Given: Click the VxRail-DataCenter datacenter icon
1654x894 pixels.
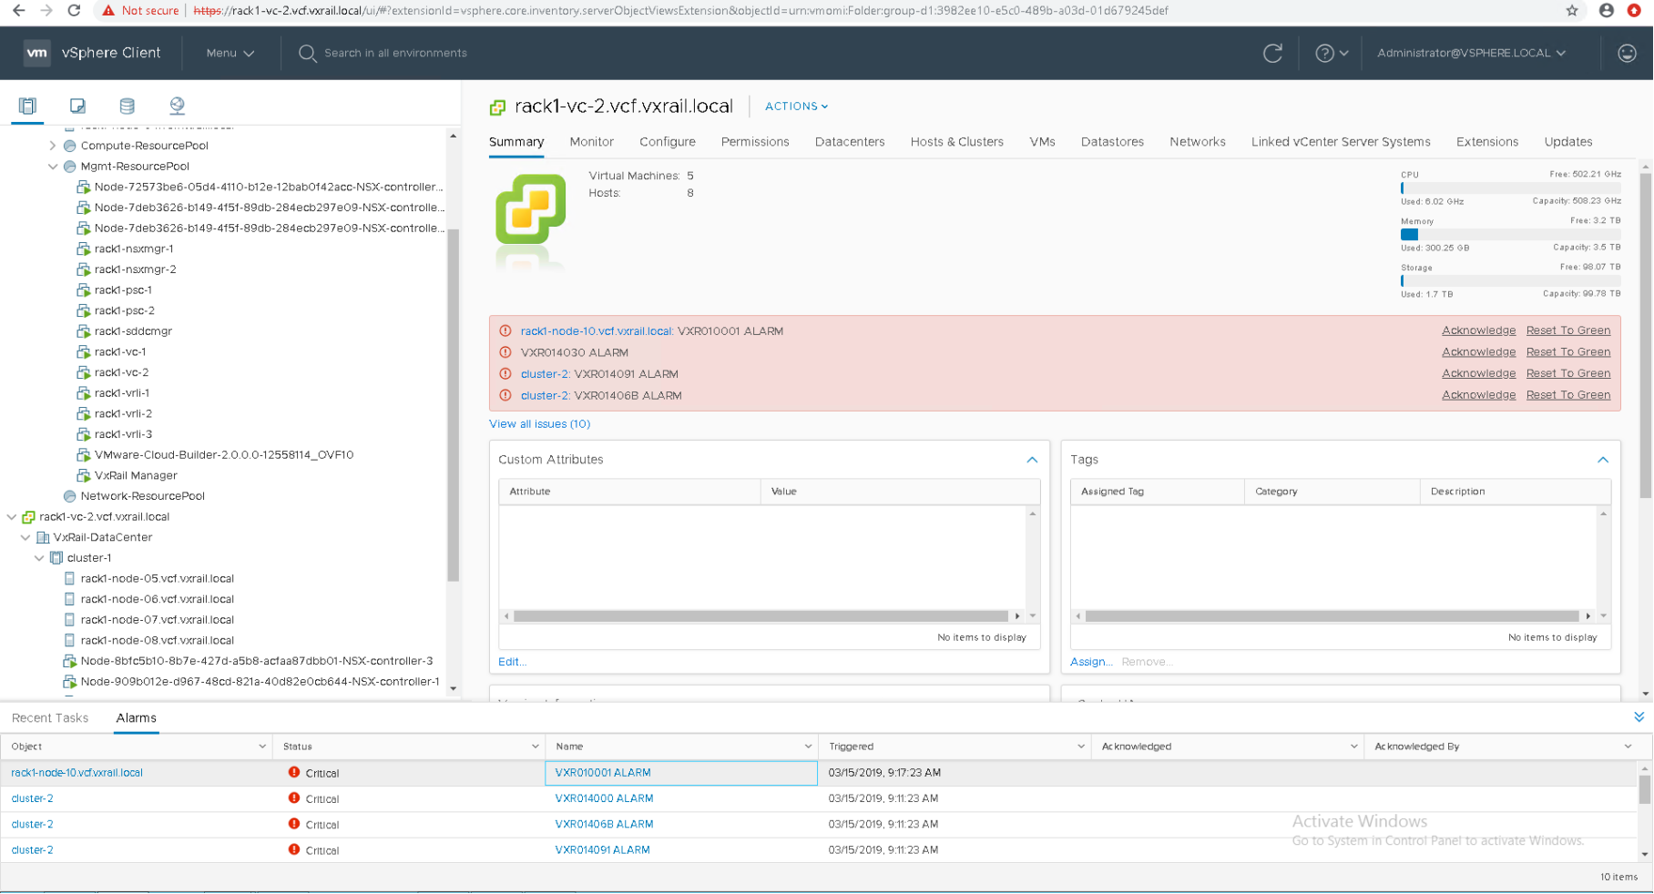Looking at the screenshot, I should click(x=43, y=537).
